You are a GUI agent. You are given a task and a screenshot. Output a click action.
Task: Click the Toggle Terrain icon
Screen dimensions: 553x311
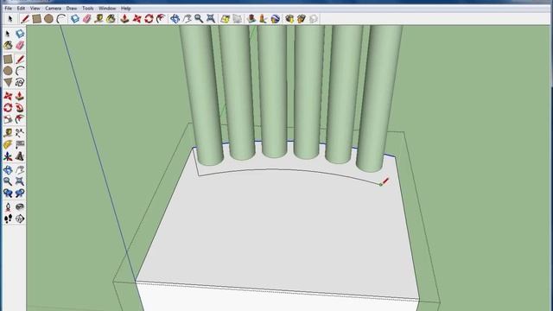tap(238, 19)
